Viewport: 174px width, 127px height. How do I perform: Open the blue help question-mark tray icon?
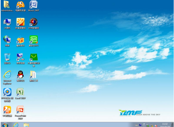[140, 125]
